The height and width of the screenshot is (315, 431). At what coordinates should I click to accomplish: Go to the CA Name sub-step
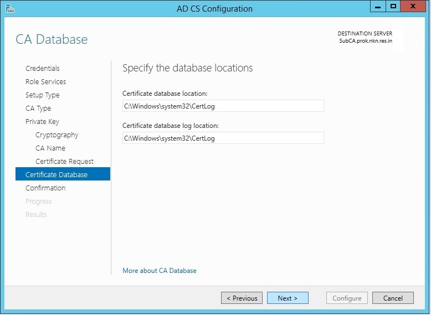[x=50, y=148]
